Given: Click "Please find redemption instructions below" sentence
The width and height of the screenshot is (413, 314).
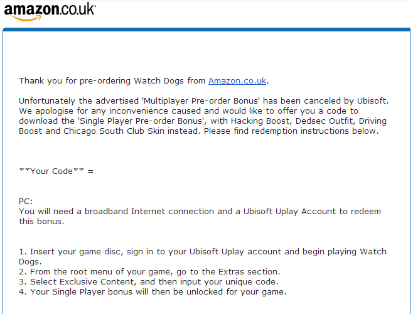Looking at the screenshot, I should click(291, 131).
